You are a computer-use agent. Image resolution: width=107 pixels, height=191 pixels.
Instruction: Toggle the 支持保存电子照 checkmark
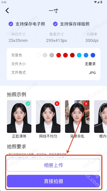[11, 24]
